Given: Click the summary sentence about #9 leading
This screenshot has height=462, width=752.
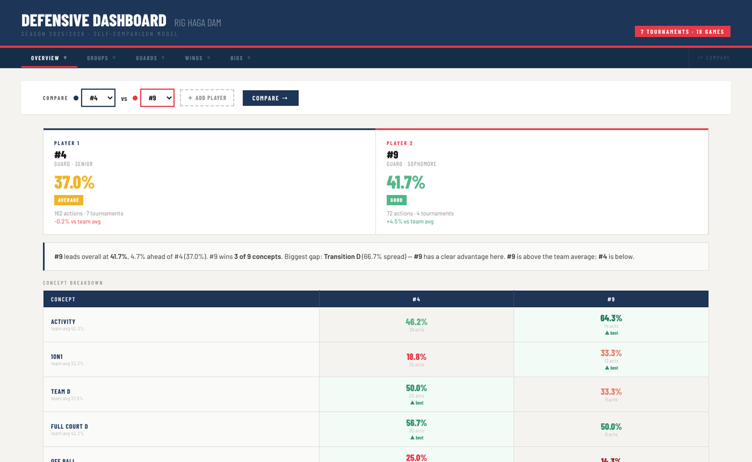Looking at the screenshot, I should coord(344,257).
